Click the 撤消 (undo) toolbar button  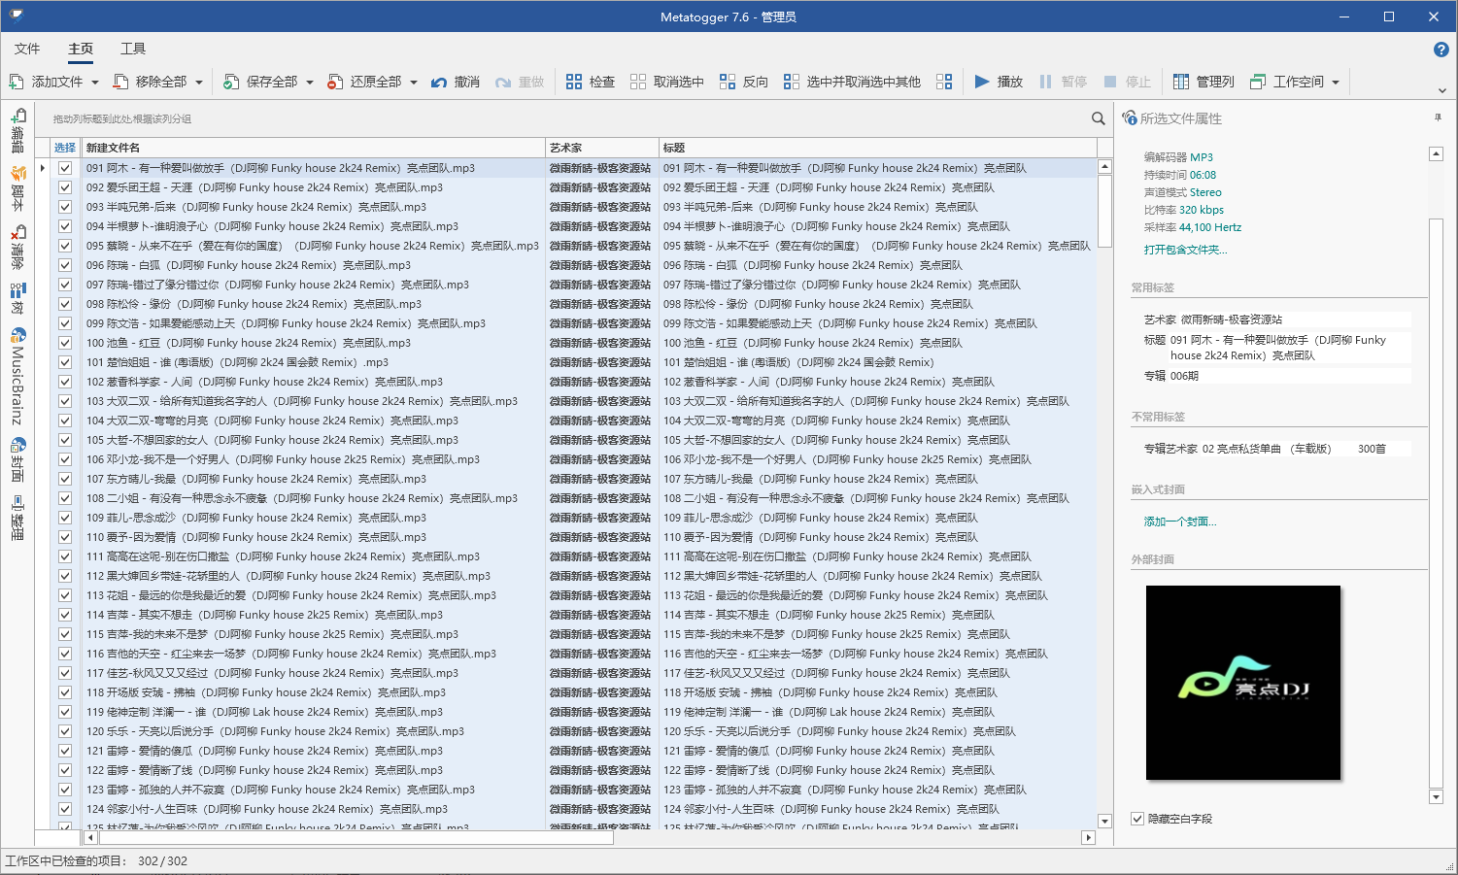tap(456, 82)
